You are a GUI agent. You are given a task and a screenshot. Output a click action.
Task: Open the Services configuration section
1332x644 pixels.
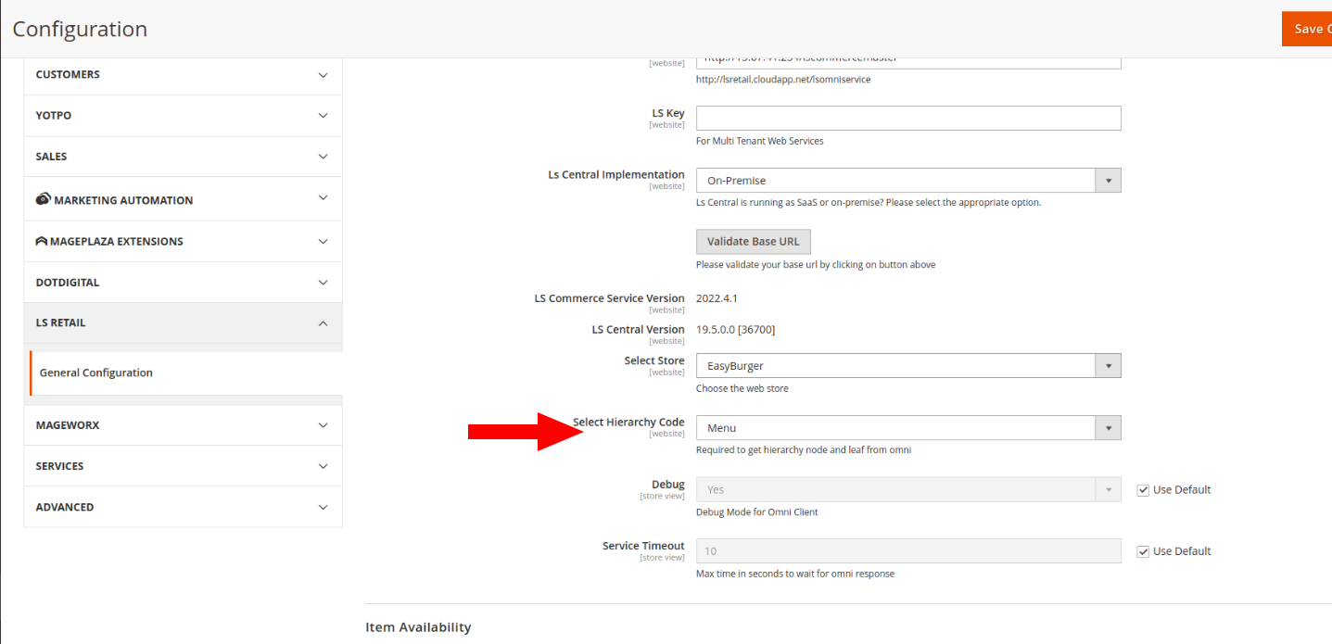point(59,466)
